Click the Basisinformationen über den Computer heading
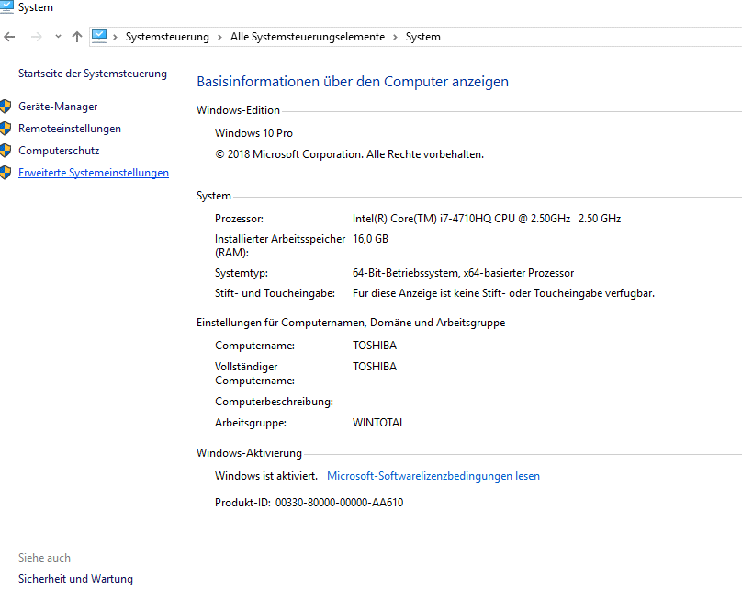742x602 pixels. [353, 82]
